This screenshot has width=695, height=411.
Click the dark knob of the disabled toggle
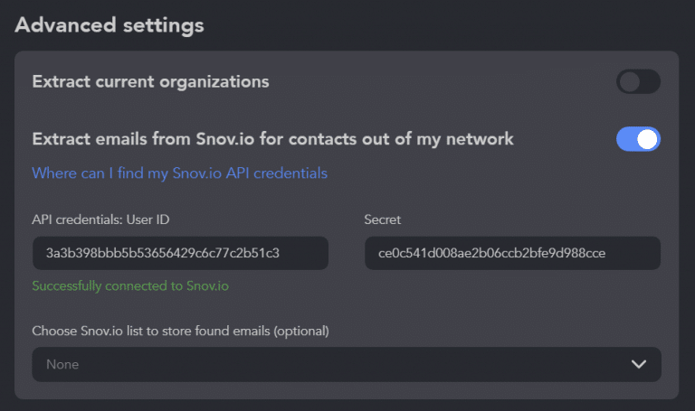[x=629, y=82]
